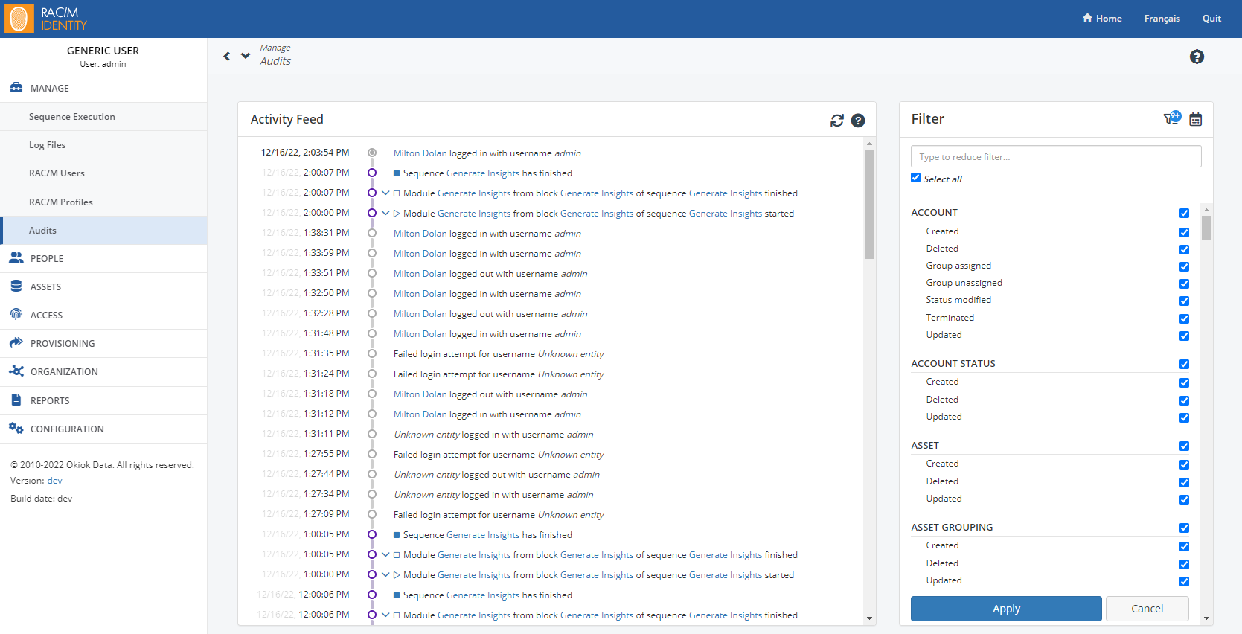The width and height of the screenshot is (1242, 634).
Task: Click the Activity Feed vertical scrollbar
Action: pyautogui.click(x=869, y=204)
